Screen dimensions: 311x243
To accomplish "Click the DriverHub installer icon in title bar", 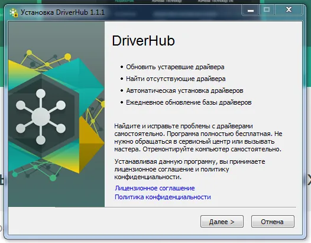I will click(x=14, y=12).
